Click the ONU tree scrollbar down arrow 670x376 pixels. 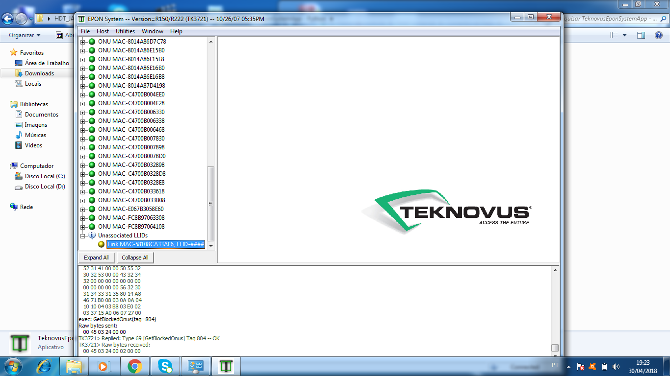tap(211, 245)
